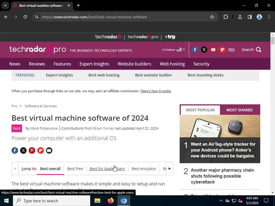The width and height of the screenshot is (275, 206).
Task: Open the Security menu item
Action: [x=201, y=64]
